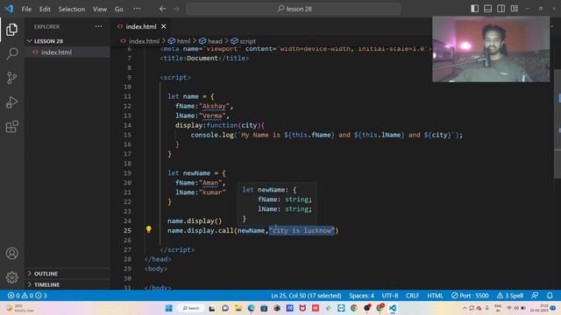Open the Edit menu
Screen dimensions: 561x315
[45, 9]
